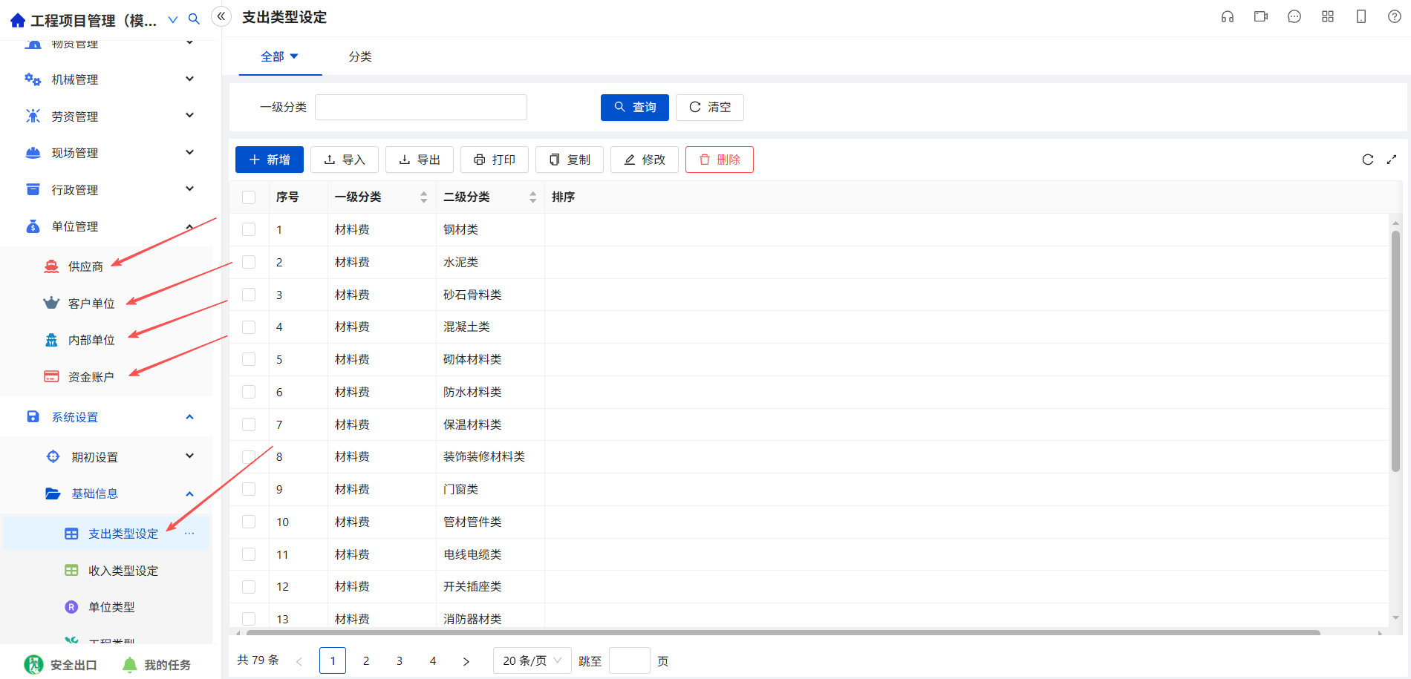Viewport: 1411px width, 679px height.
Task: Collapse sidebar with double chevron icon
Action: coord(221,16)
